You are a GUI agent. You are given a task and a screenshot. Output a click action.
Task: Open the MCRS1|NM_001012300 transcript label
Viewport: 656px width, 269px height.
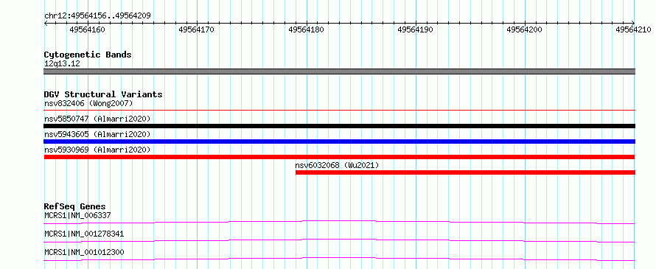coord(84,252)
